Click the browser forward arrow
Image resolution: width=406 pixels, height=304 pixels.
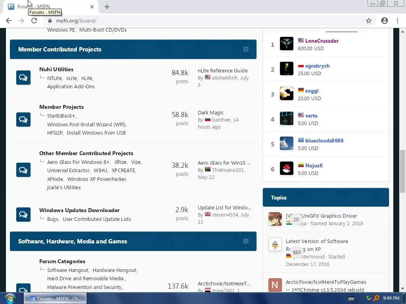pyautogui.click(x=21, y=21)
